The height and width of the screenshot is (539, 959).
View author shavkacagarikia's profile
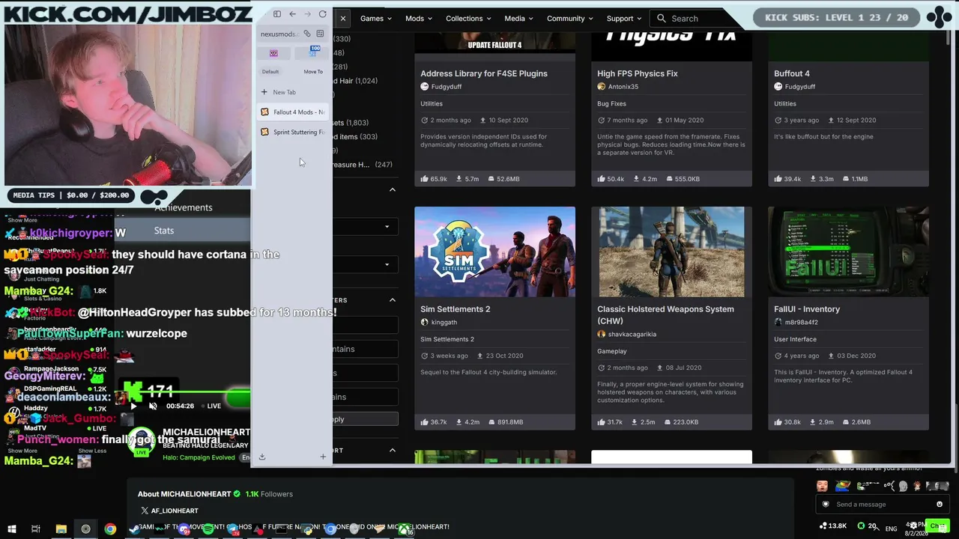(x=632, y=335)
